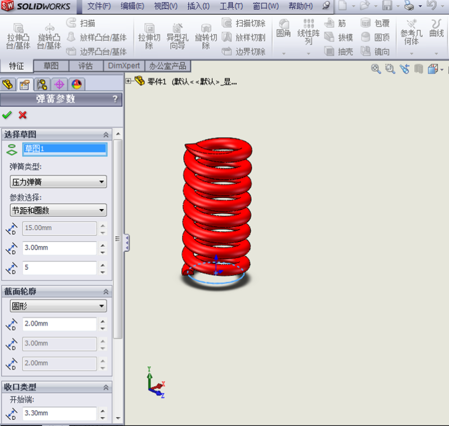This screenshot has width=449, height=426.
Task: Click Zoom to Area icon
Action: (390, 69)
